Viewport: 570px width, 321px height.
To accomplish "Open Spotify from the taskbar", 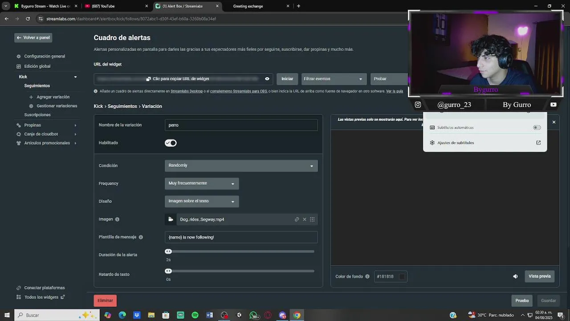I will 195,315.
